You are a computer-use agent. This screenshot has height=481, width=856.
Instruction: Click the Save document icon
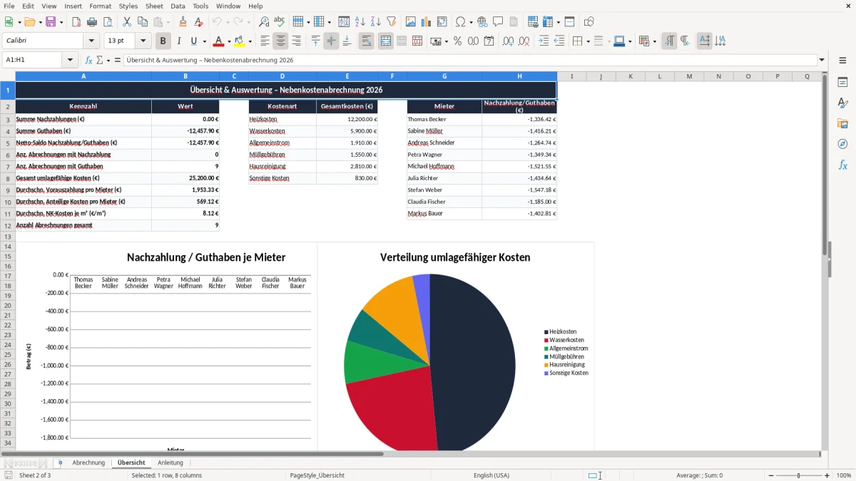pyautogui.click(x=51, y=22)
